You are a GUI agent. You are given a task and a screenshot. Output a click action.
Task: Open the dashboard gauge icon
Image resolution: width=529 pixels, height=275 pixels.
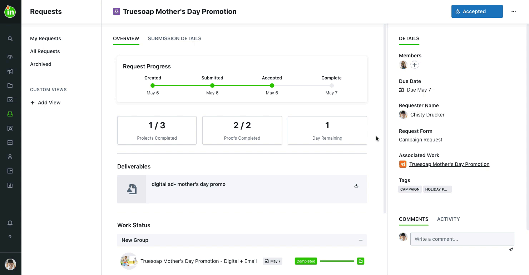click(x=10, y=57)
